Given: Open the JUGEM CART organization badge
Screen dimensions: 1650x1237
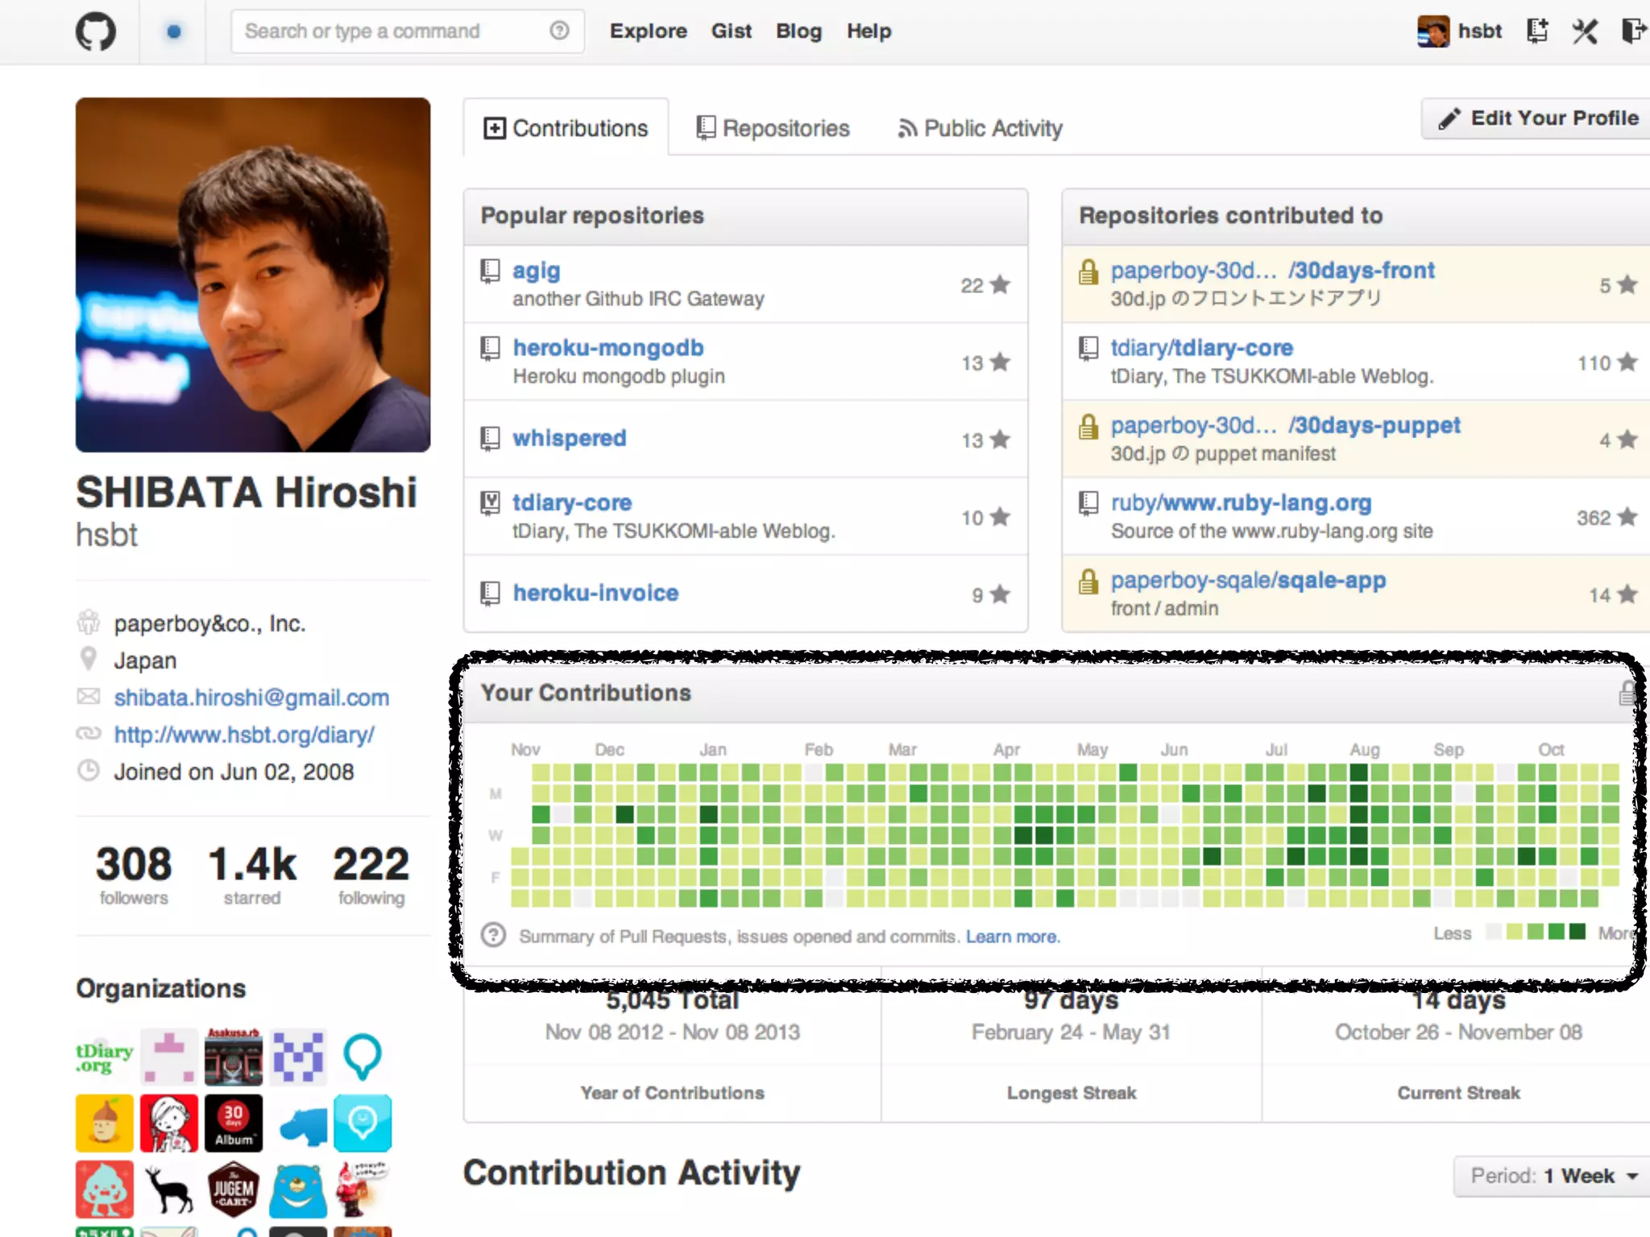Looking at the screenshot, I should 234,1189.
